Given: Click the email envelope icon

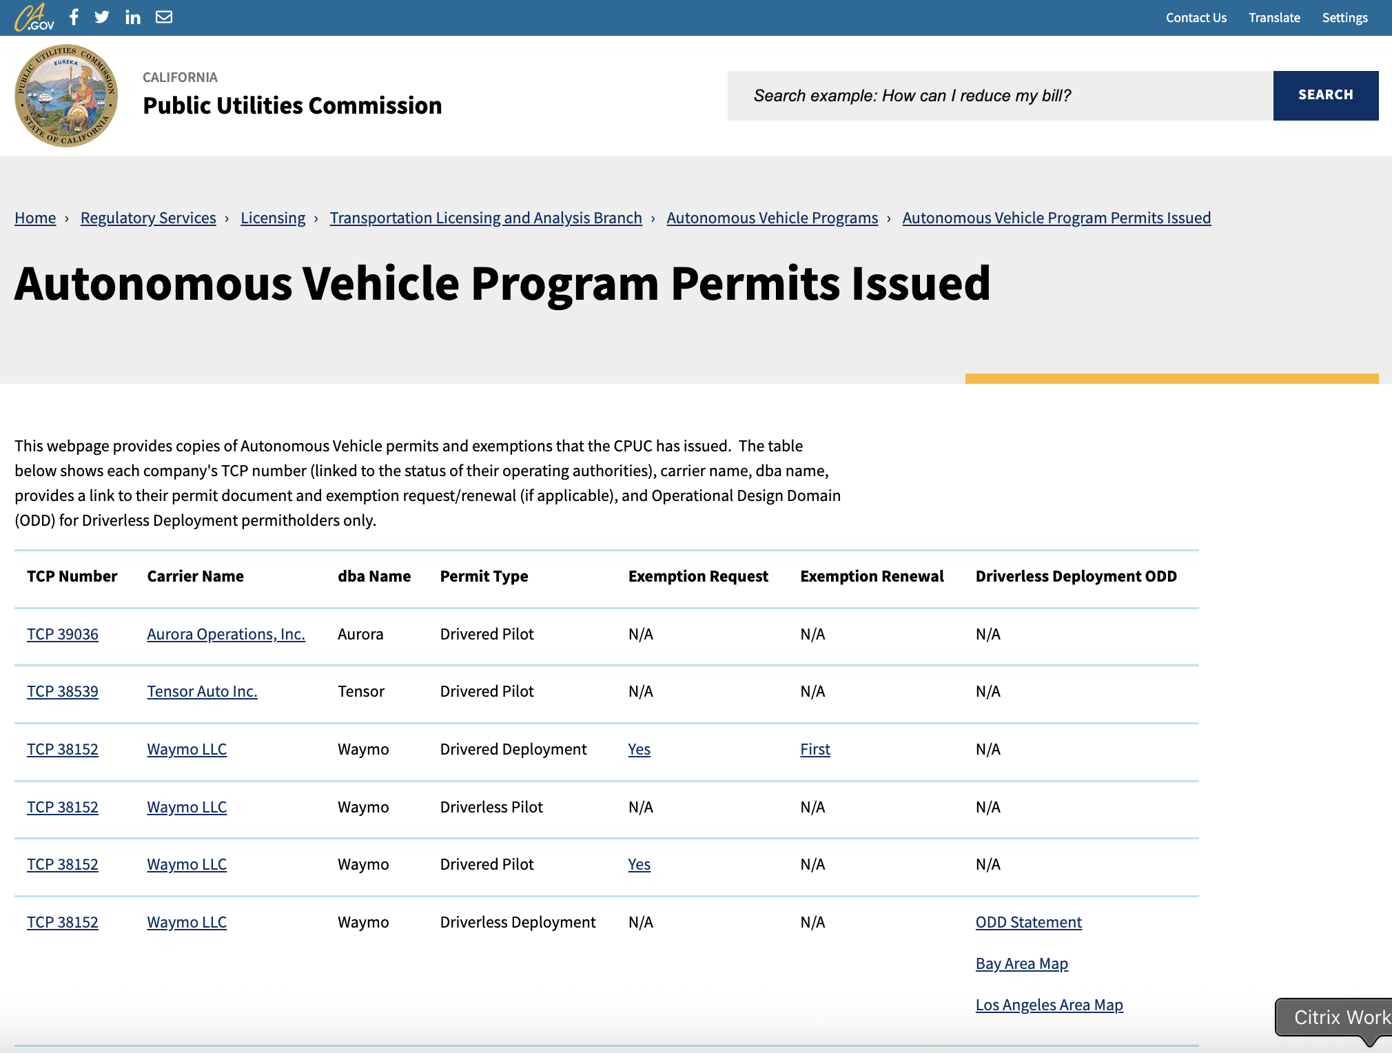Looking at the screenshot, I should coord(164,17).
